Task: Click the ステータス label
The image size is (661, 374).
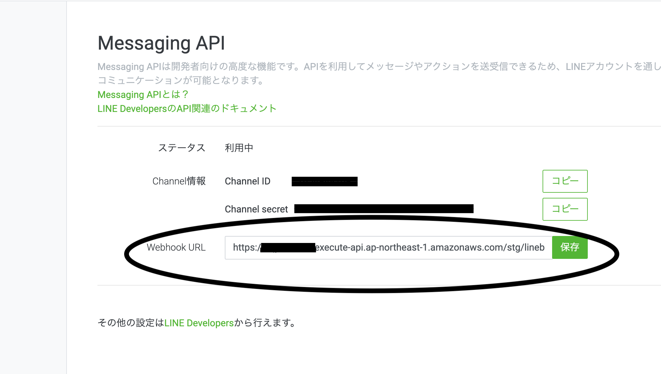Action: pyautogui.click(x=182, y=147)
